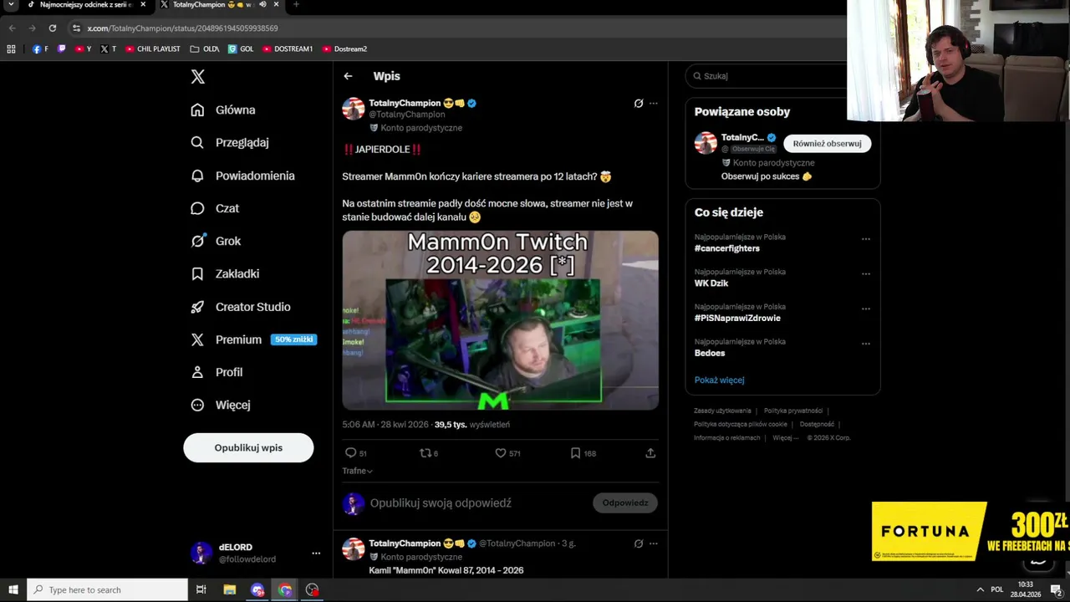Open Zakładki bookmarks page
Viewport: 1070px width, 602px height.
click(x=225, y=273)
